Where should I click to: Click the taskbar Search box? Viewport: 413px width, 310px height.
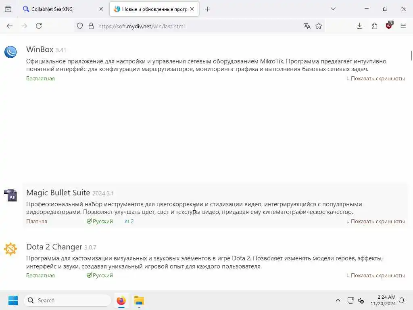[67, 300]
